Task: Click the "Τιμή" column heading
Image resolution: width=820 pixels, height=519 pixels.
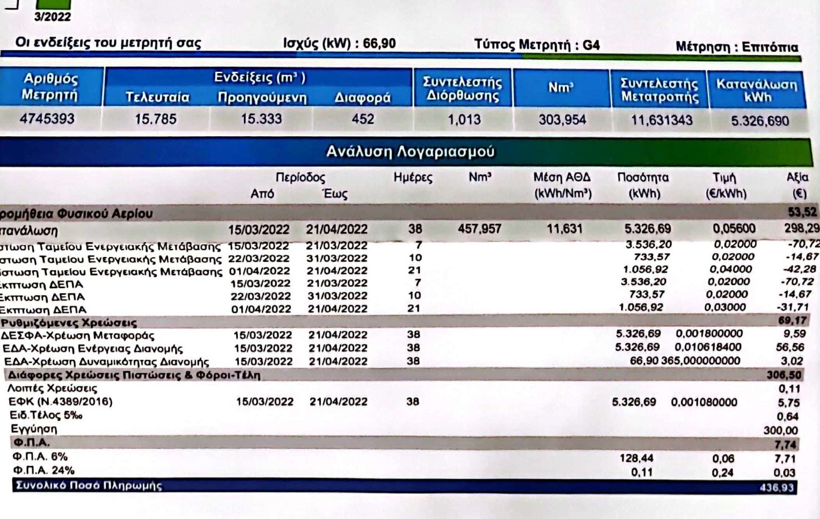Action: click(x=724, y=178)
